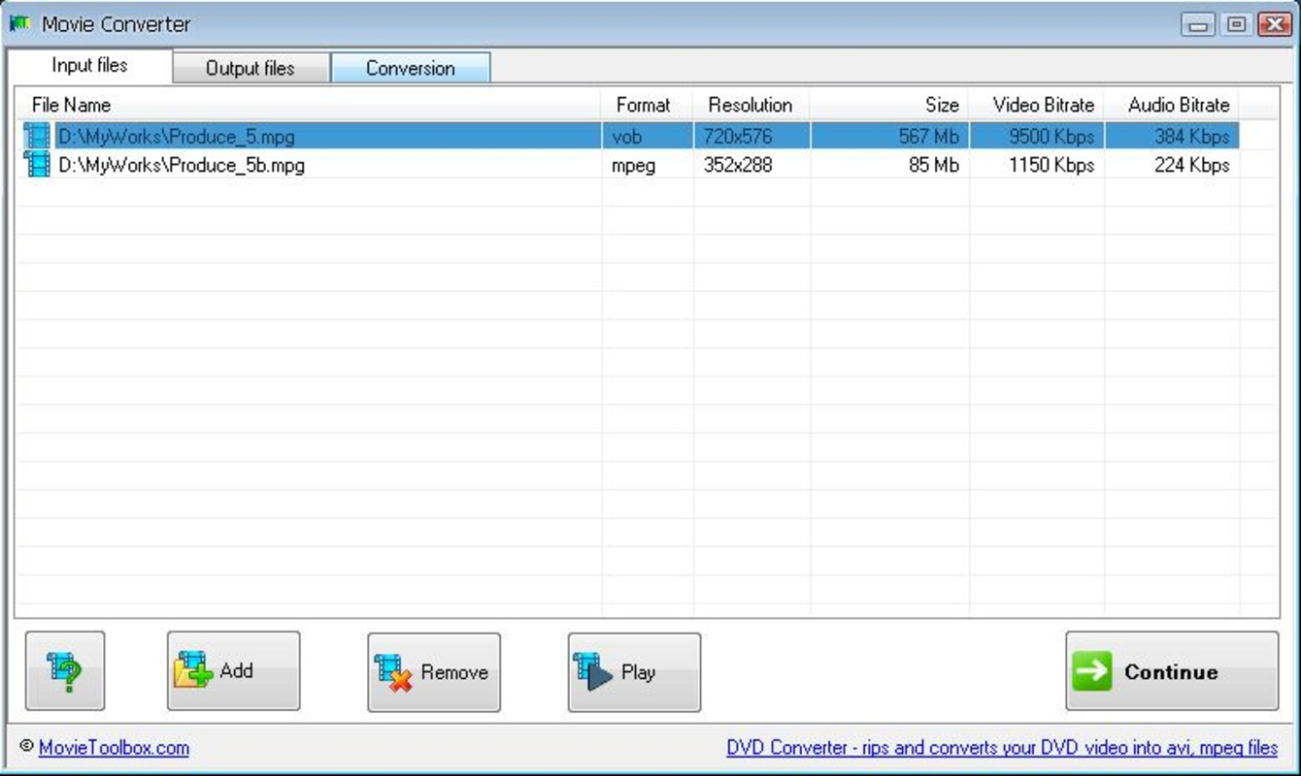Continue to the next step
This screenshot has height=776, width=1301.
(1172, 671)
